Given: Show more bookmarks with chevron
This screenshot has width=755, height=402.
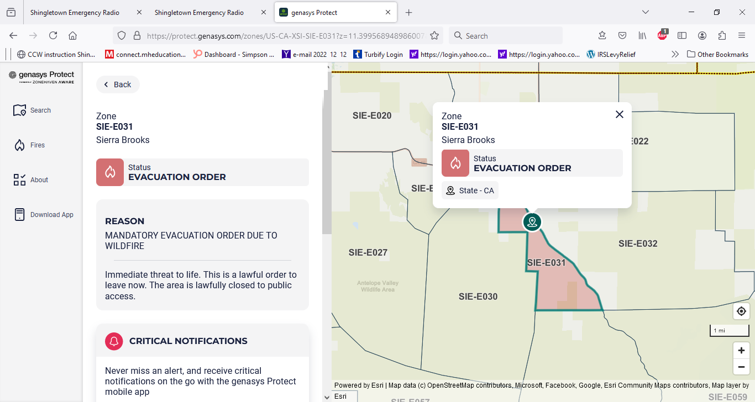Looking at the screenshot, I should pyautogui.click(x=675, y=54).
